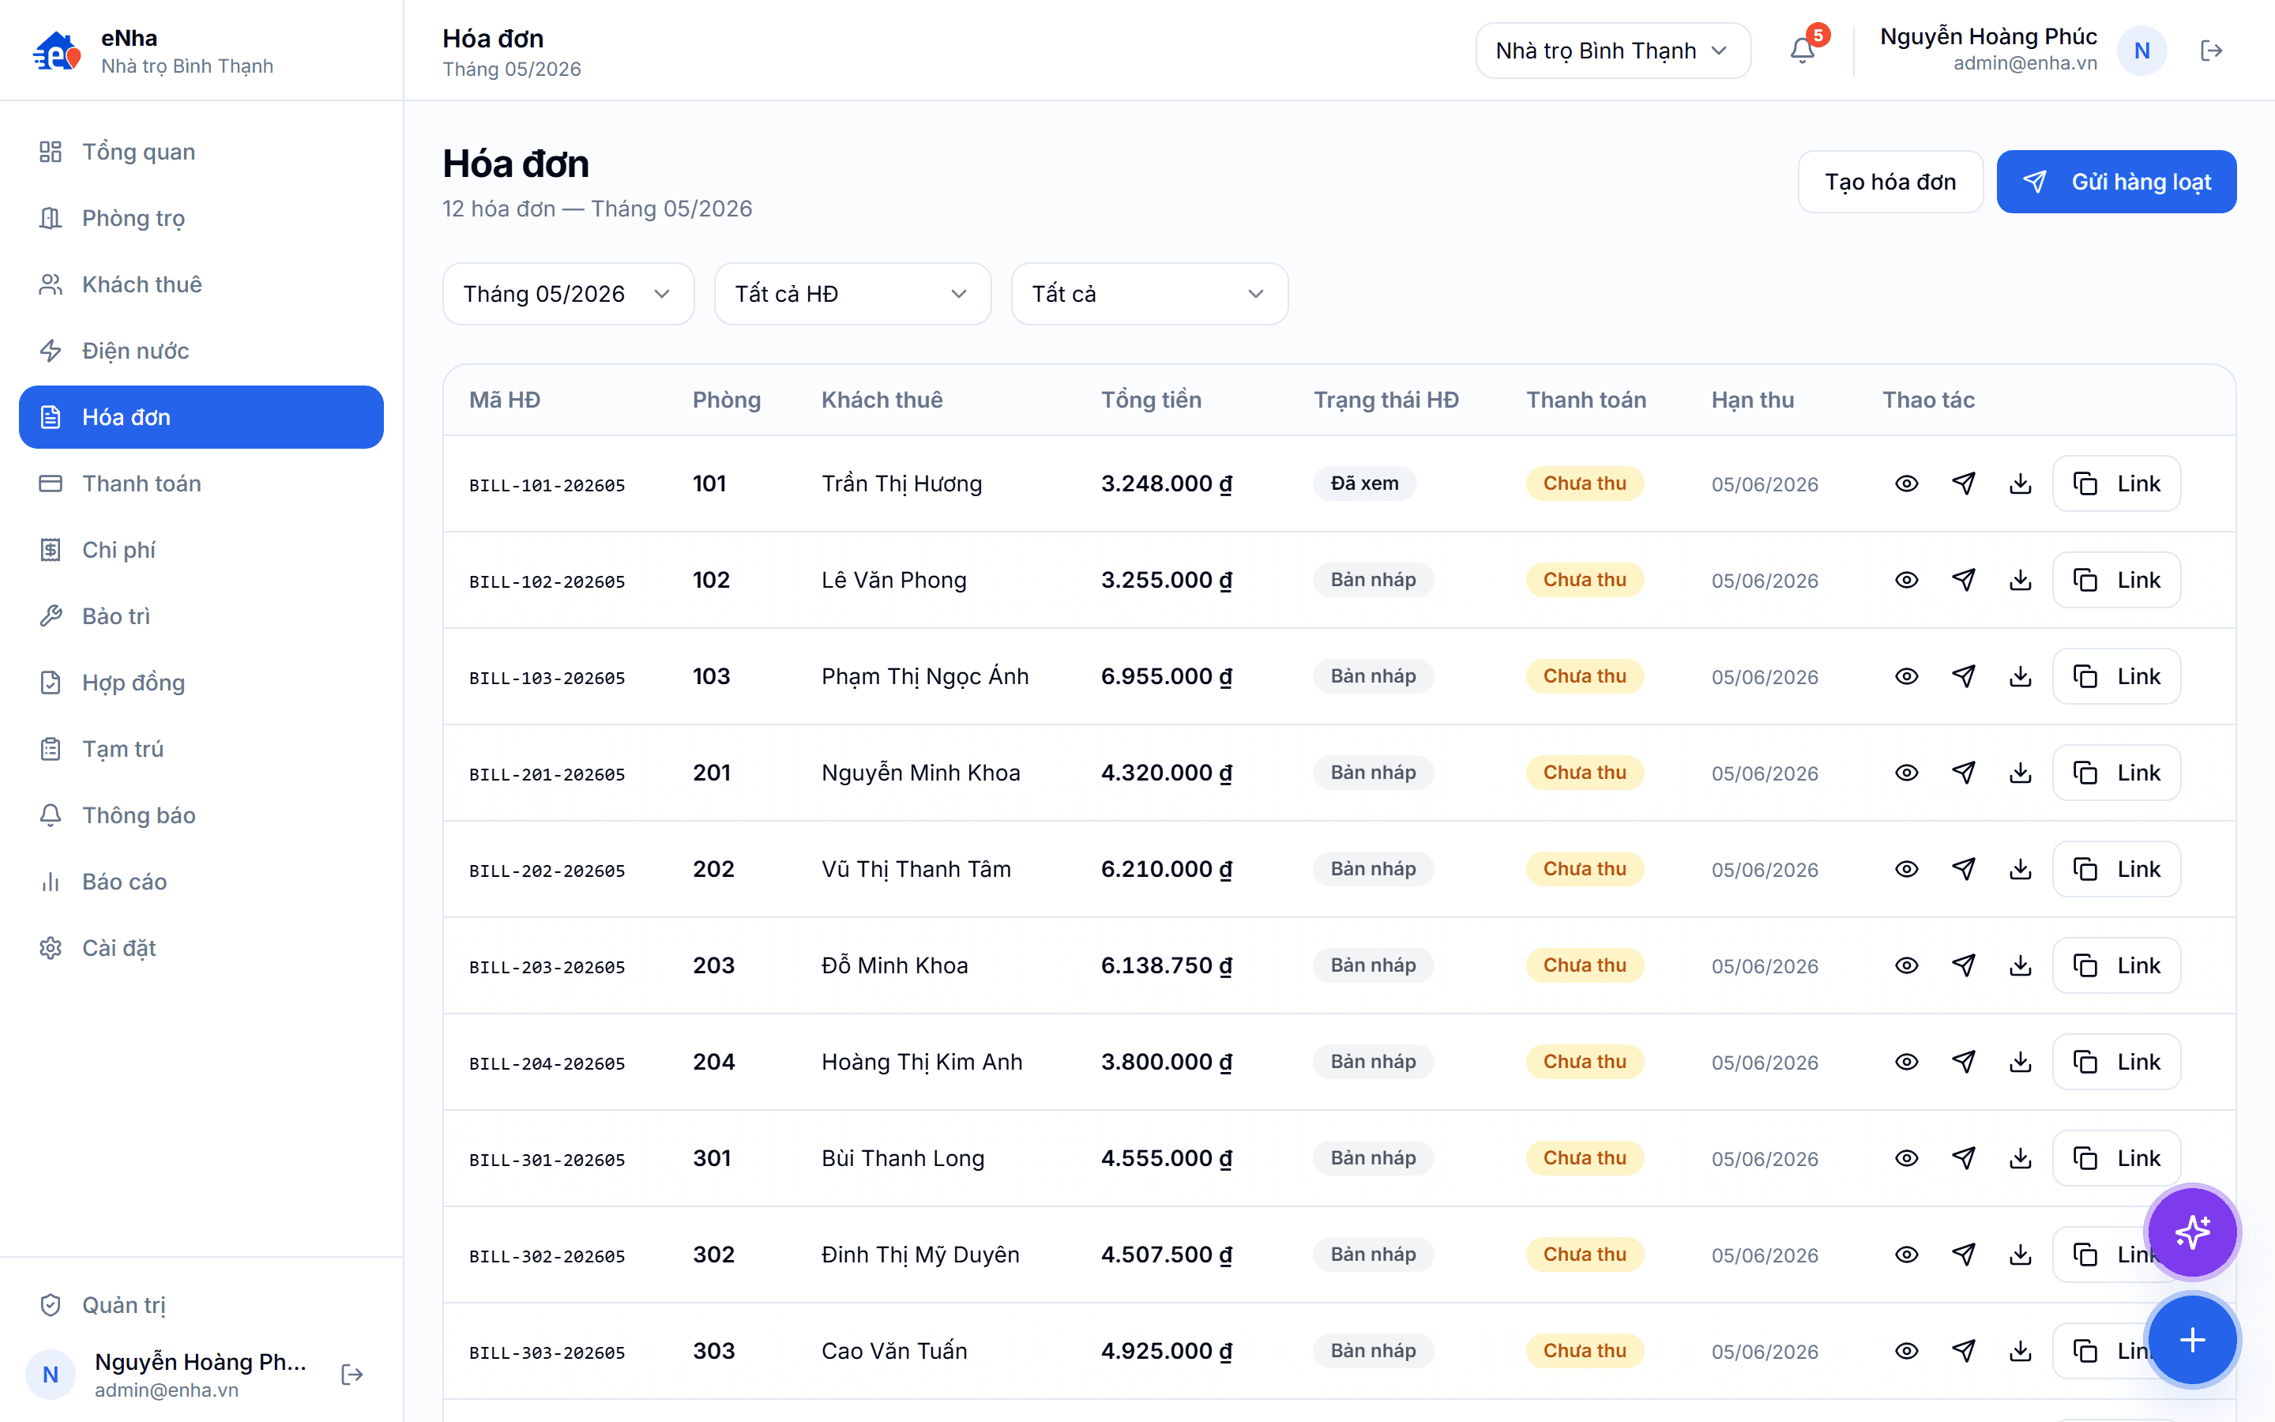View invoice for room 102 with eye icon
Viewport: 2275px width, 1422px height.
[x=1906, y=581]
